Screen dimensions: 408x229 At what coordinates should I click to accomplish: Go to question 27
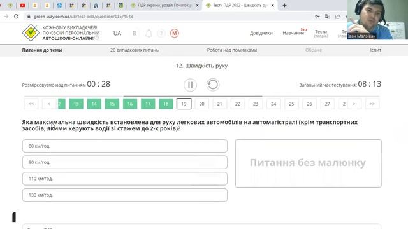click(328, 104)
